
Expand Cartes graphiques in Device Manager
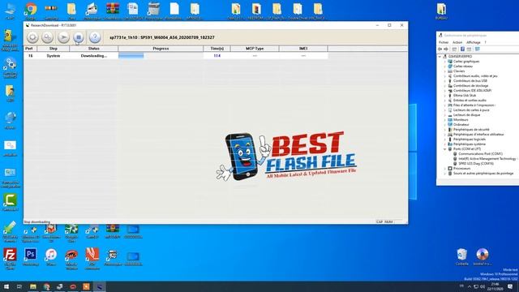[x=445, y=62]
